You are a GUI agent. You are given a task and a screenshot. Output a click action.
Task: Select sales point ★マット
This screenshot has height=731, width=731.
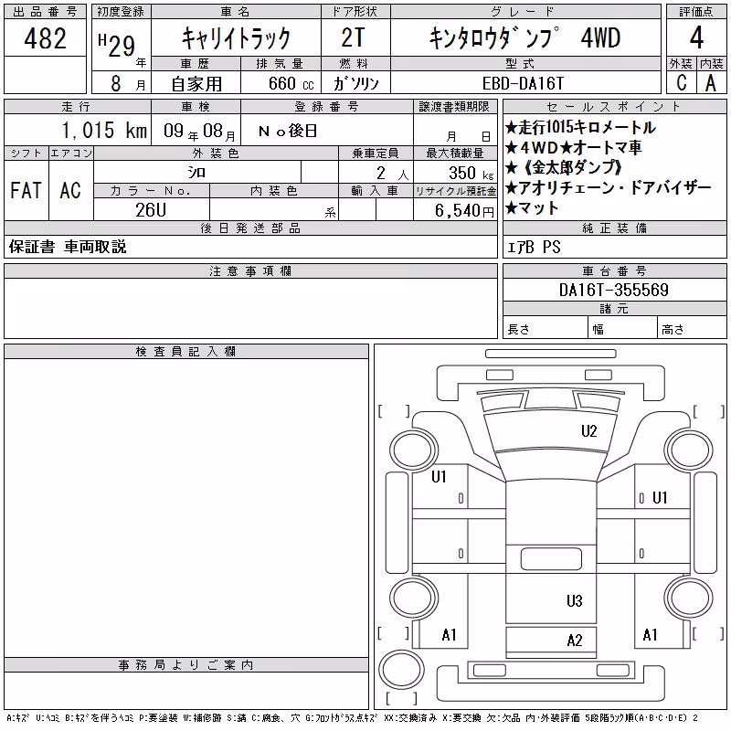click(532, 208)
